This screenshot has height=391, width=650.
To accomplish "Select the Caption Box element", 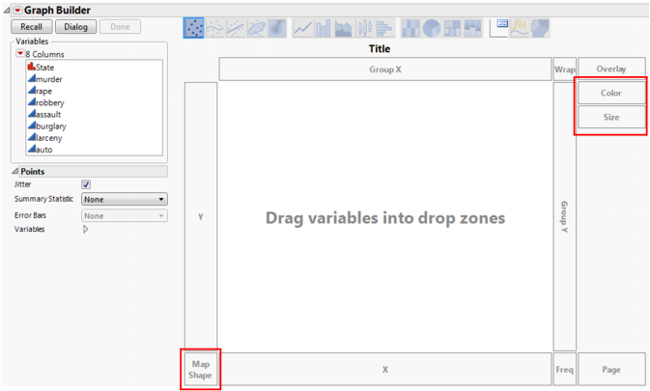I will point(499,28).
